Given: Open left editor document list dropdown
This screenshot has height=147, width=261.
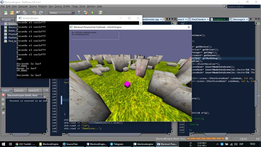Looking at the screenshot, I should (172, 19).
